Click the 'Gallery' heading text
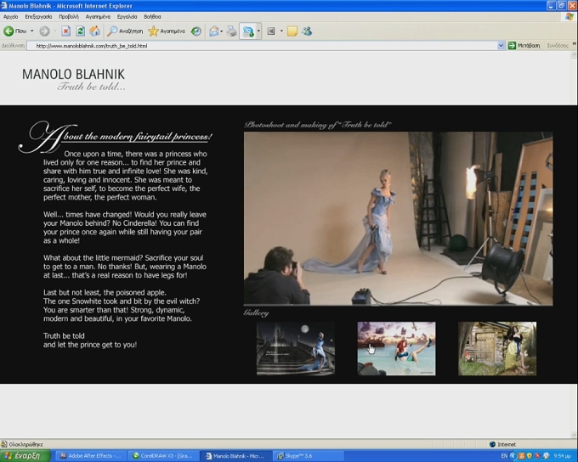 click(x=256, y=313)
